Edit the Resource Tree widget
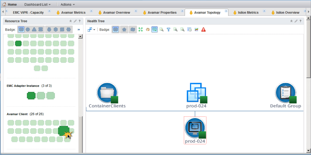 click(x=75, y=21)
